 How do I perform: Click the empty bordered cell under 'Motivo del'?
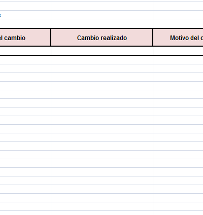[178, 51]
